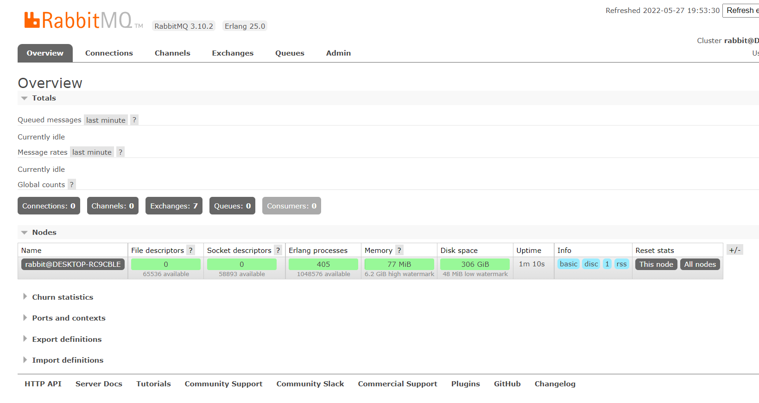The height and width of the screenshot is (403, 759).
Task: Open the Refresh interval dropdown
Action: coord(741,10)
